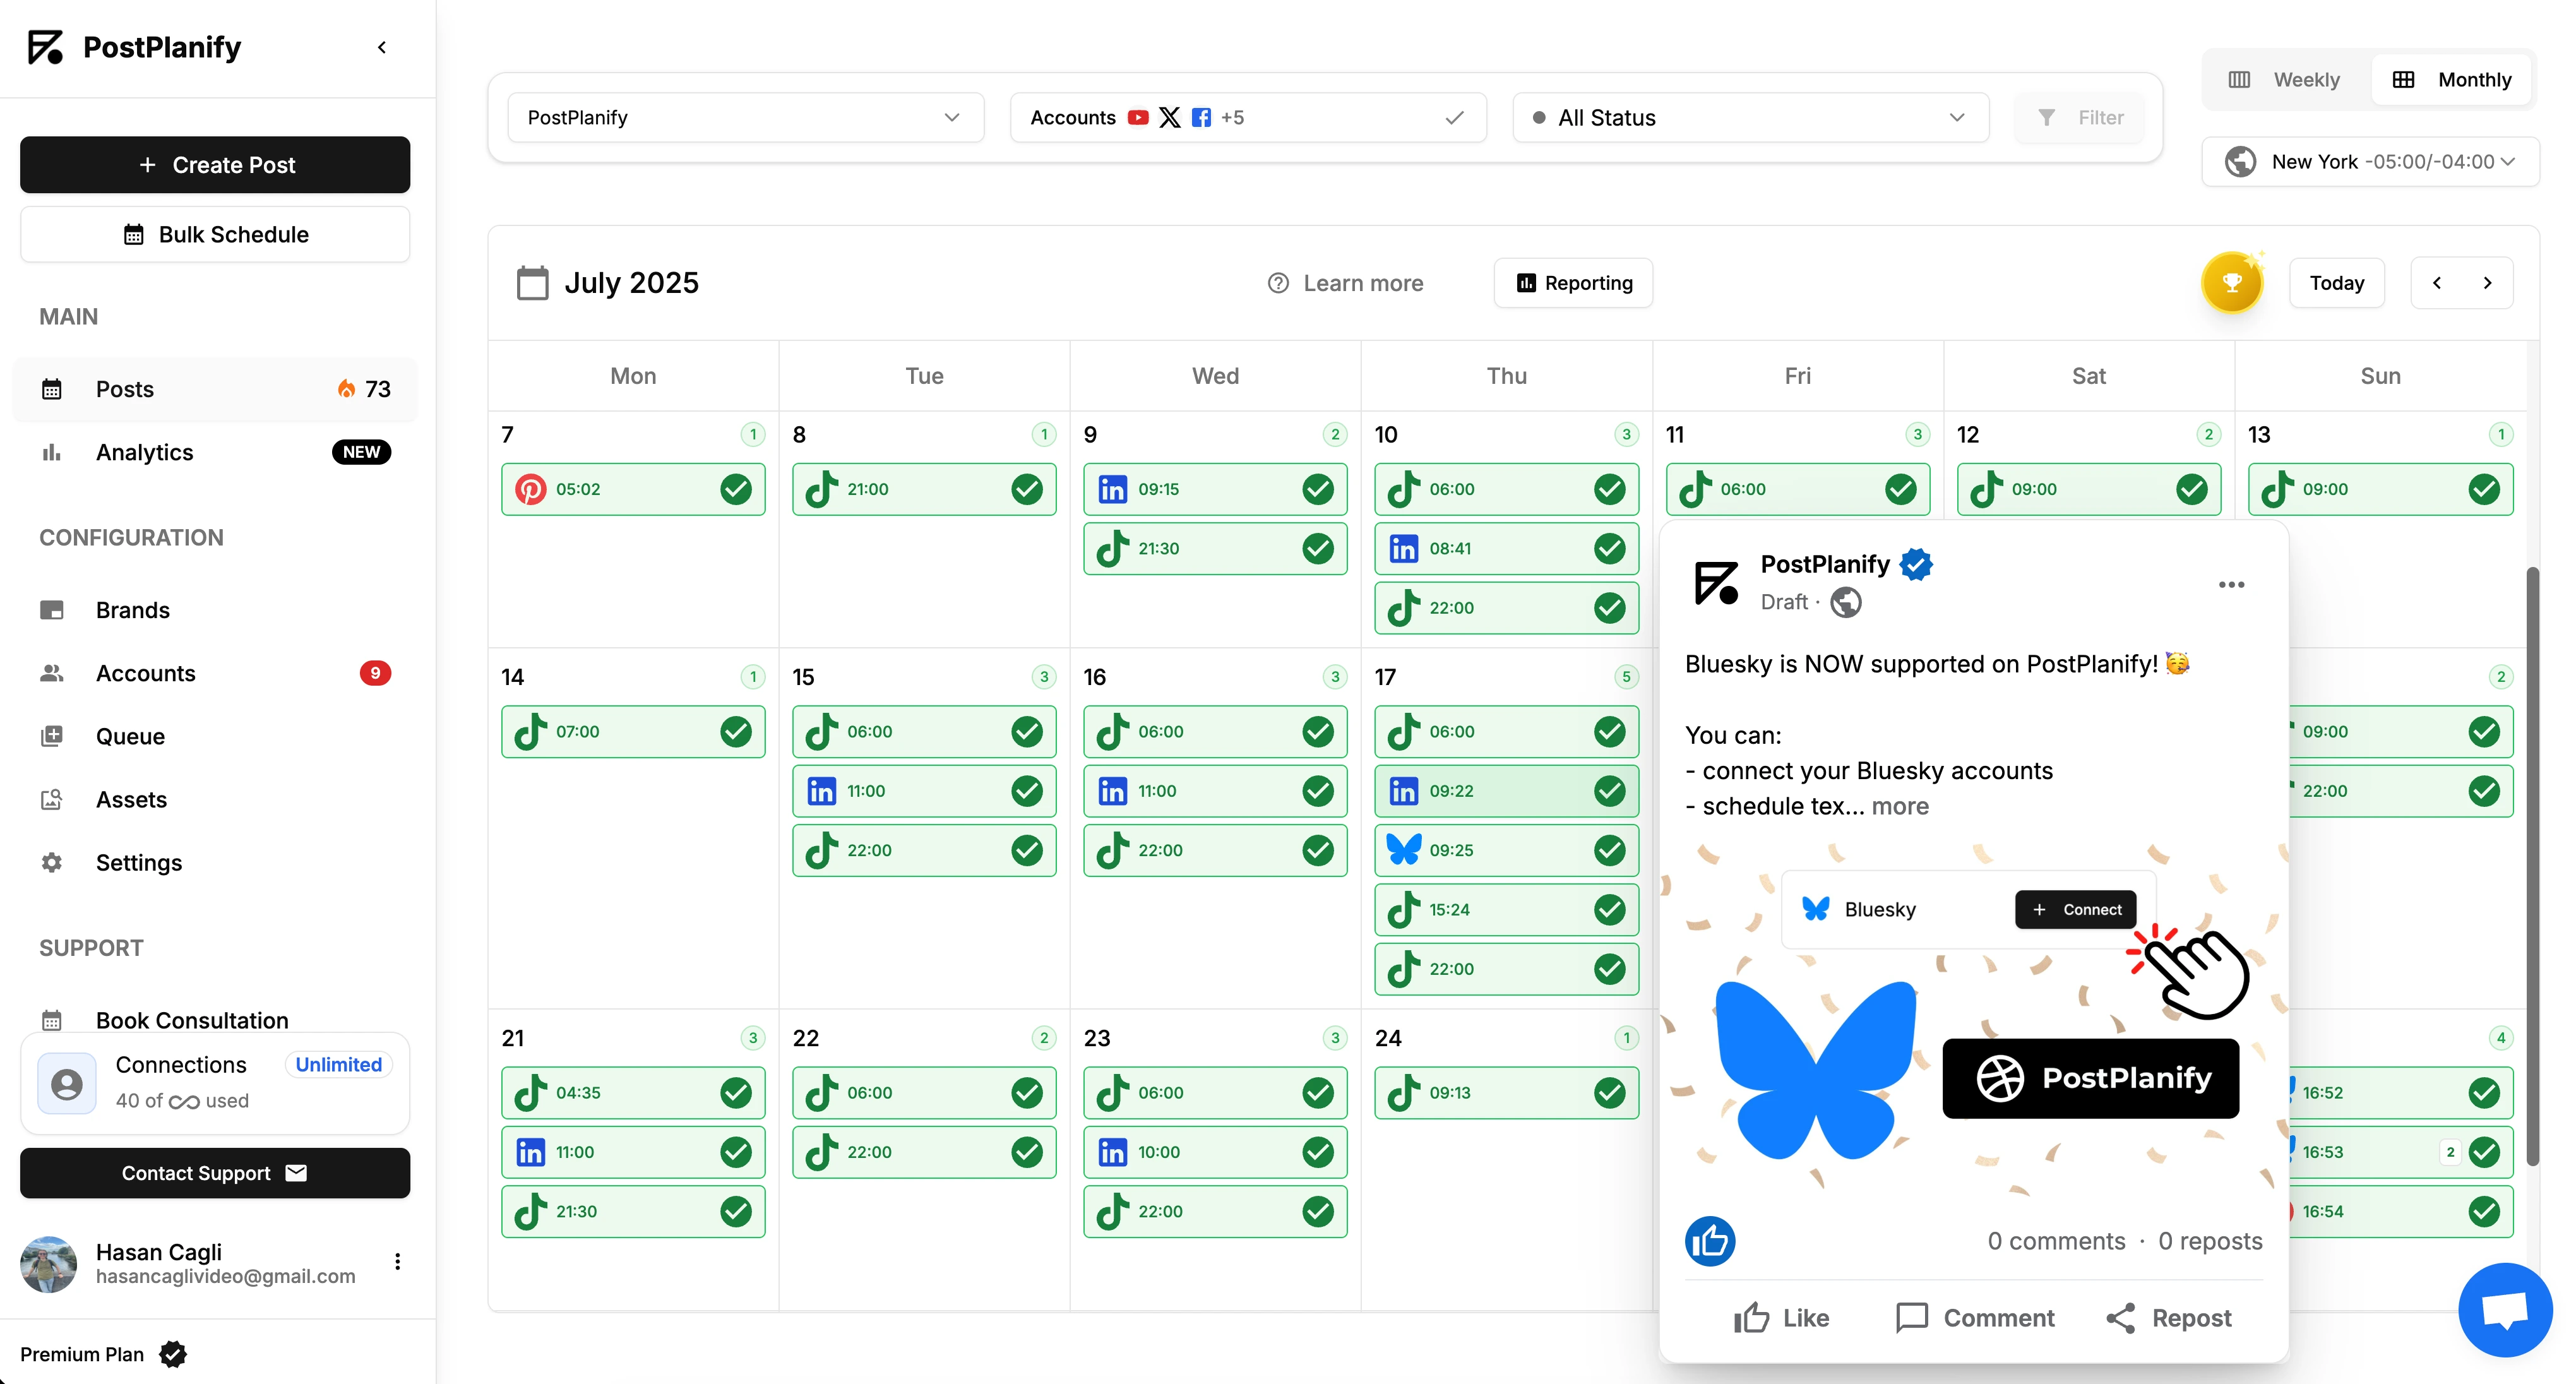
Task: Open the Reporting button
Action: tap(1573, 283)
